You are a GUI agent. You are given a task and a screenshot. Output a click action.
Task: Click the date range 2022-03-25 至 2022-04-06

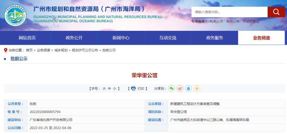(x=50, y=128)
